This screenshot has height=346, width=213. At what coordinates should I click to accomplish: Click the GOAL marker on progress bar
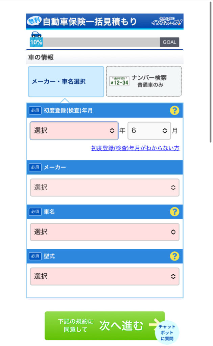point(169,42)
